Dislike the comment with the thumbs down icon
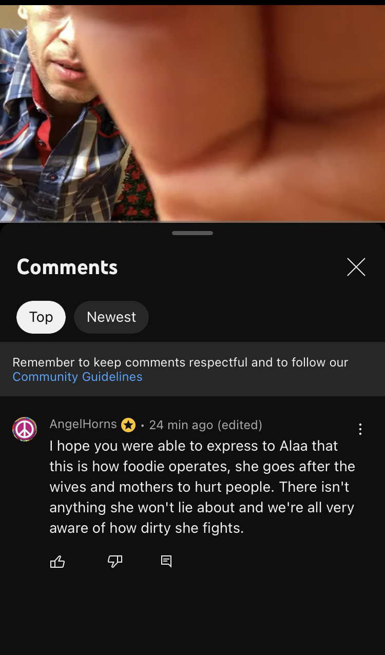This screenshot has width=385, height=655. point(114,562)
